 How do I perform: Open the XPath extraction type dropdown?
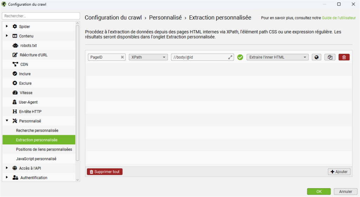(x=148, y=57)
